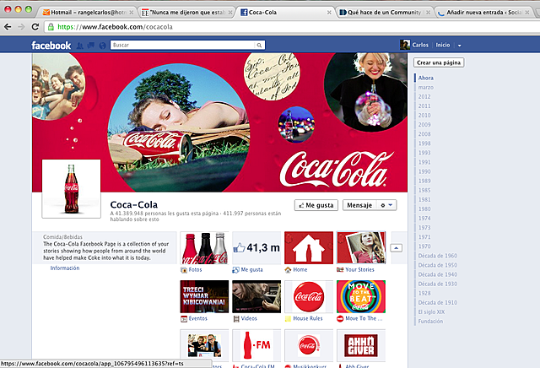Click the browser back arrow

tap(8, 27)
